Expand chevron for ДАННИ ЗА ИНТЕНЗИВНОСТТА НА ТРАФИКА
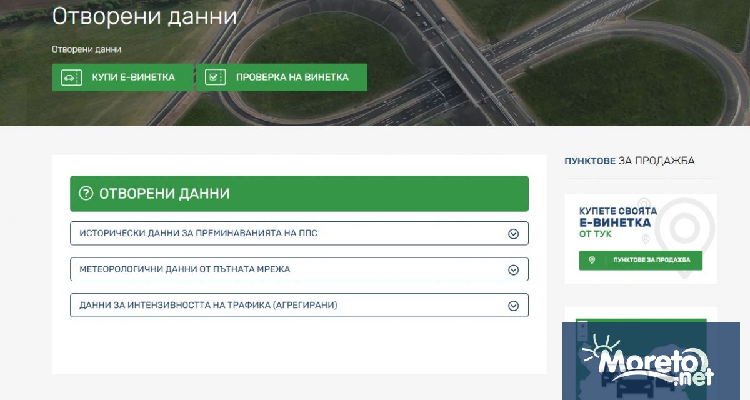 pyautogui.click(x=513, y=306)
